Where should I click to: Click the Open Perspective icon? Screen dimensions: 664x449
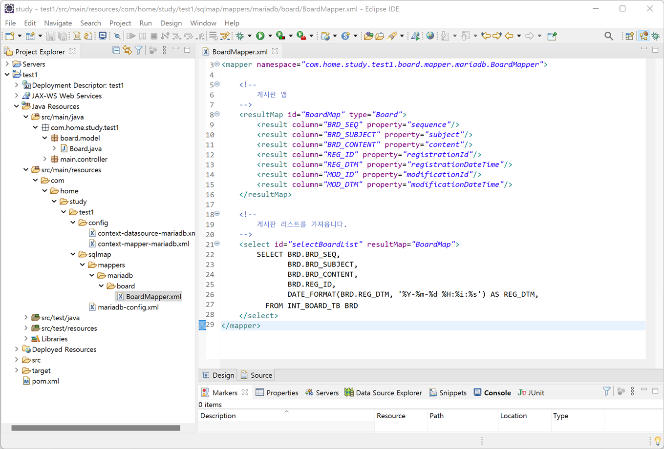click(630, 36)
